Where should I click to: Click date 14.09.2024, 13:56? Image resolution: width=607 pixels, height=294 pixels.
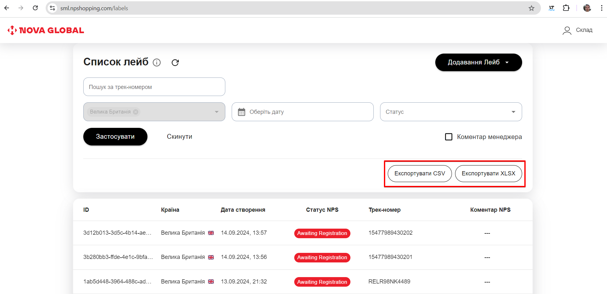[244, 257]
